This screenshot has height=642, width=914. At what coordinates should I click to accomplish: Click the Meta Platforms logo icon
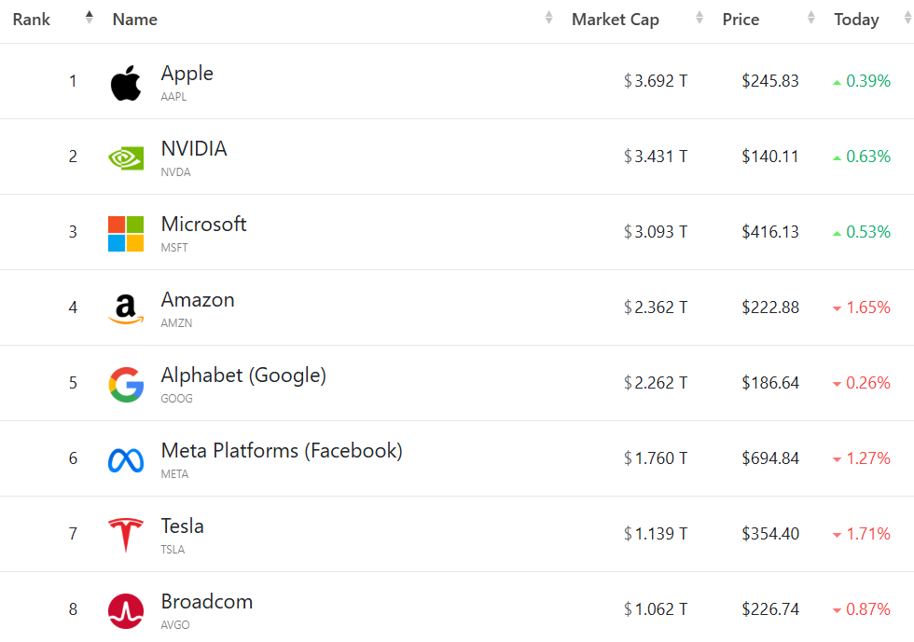tap(126, 459)
